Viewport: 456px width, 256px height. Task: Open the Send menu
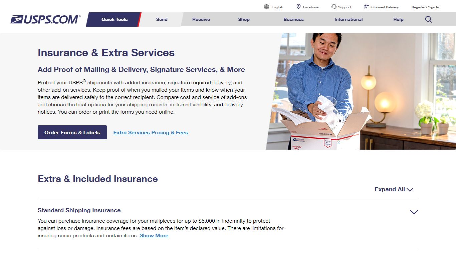click(x=162, y=19)
